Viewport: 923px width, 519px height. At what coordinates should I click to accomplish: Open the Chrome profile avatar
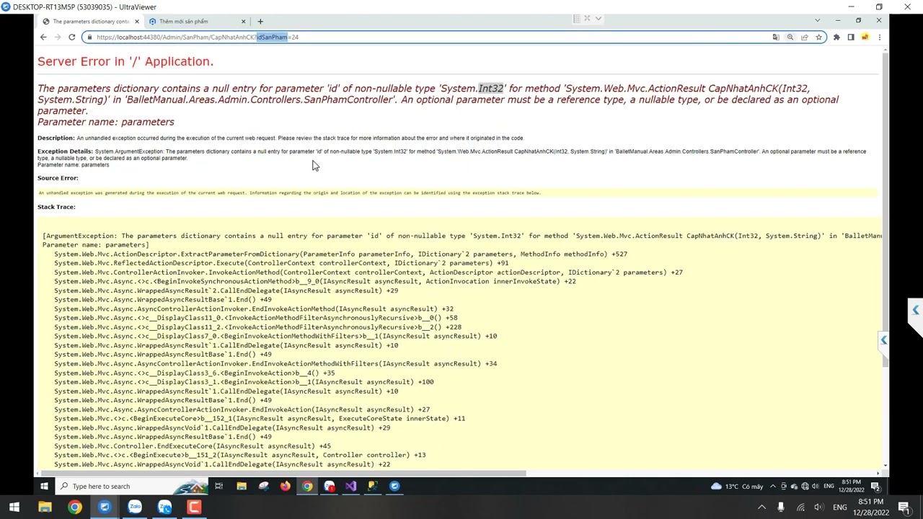coord(865,37)
